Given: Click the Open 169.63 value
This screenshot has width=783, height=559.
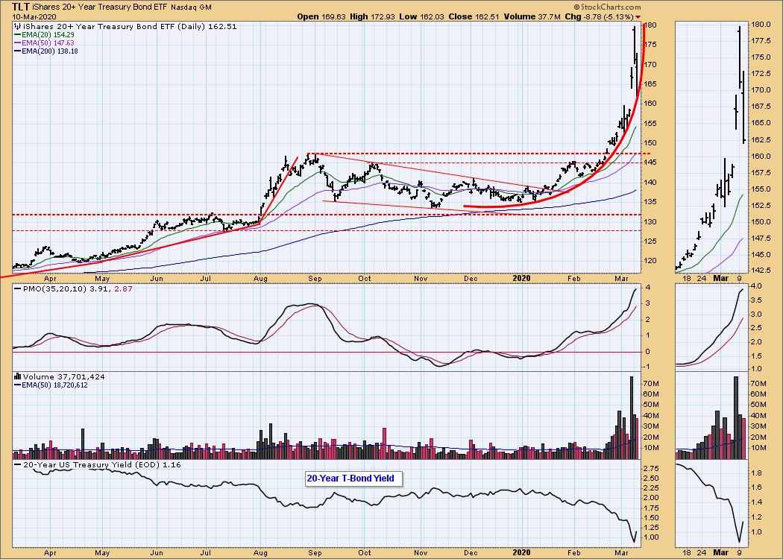Looking at the screenshot, I should (x=321, y=17).
